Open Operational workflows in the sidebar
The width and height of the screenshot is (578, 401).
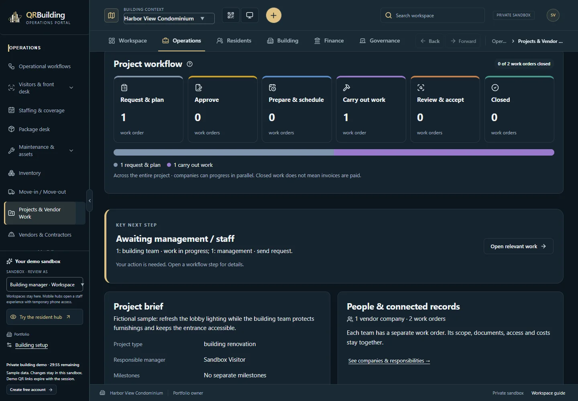(45, 66)
